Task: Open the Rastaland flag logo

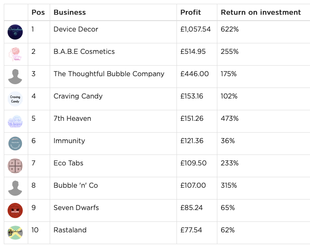Action: [x=15, y=233]
